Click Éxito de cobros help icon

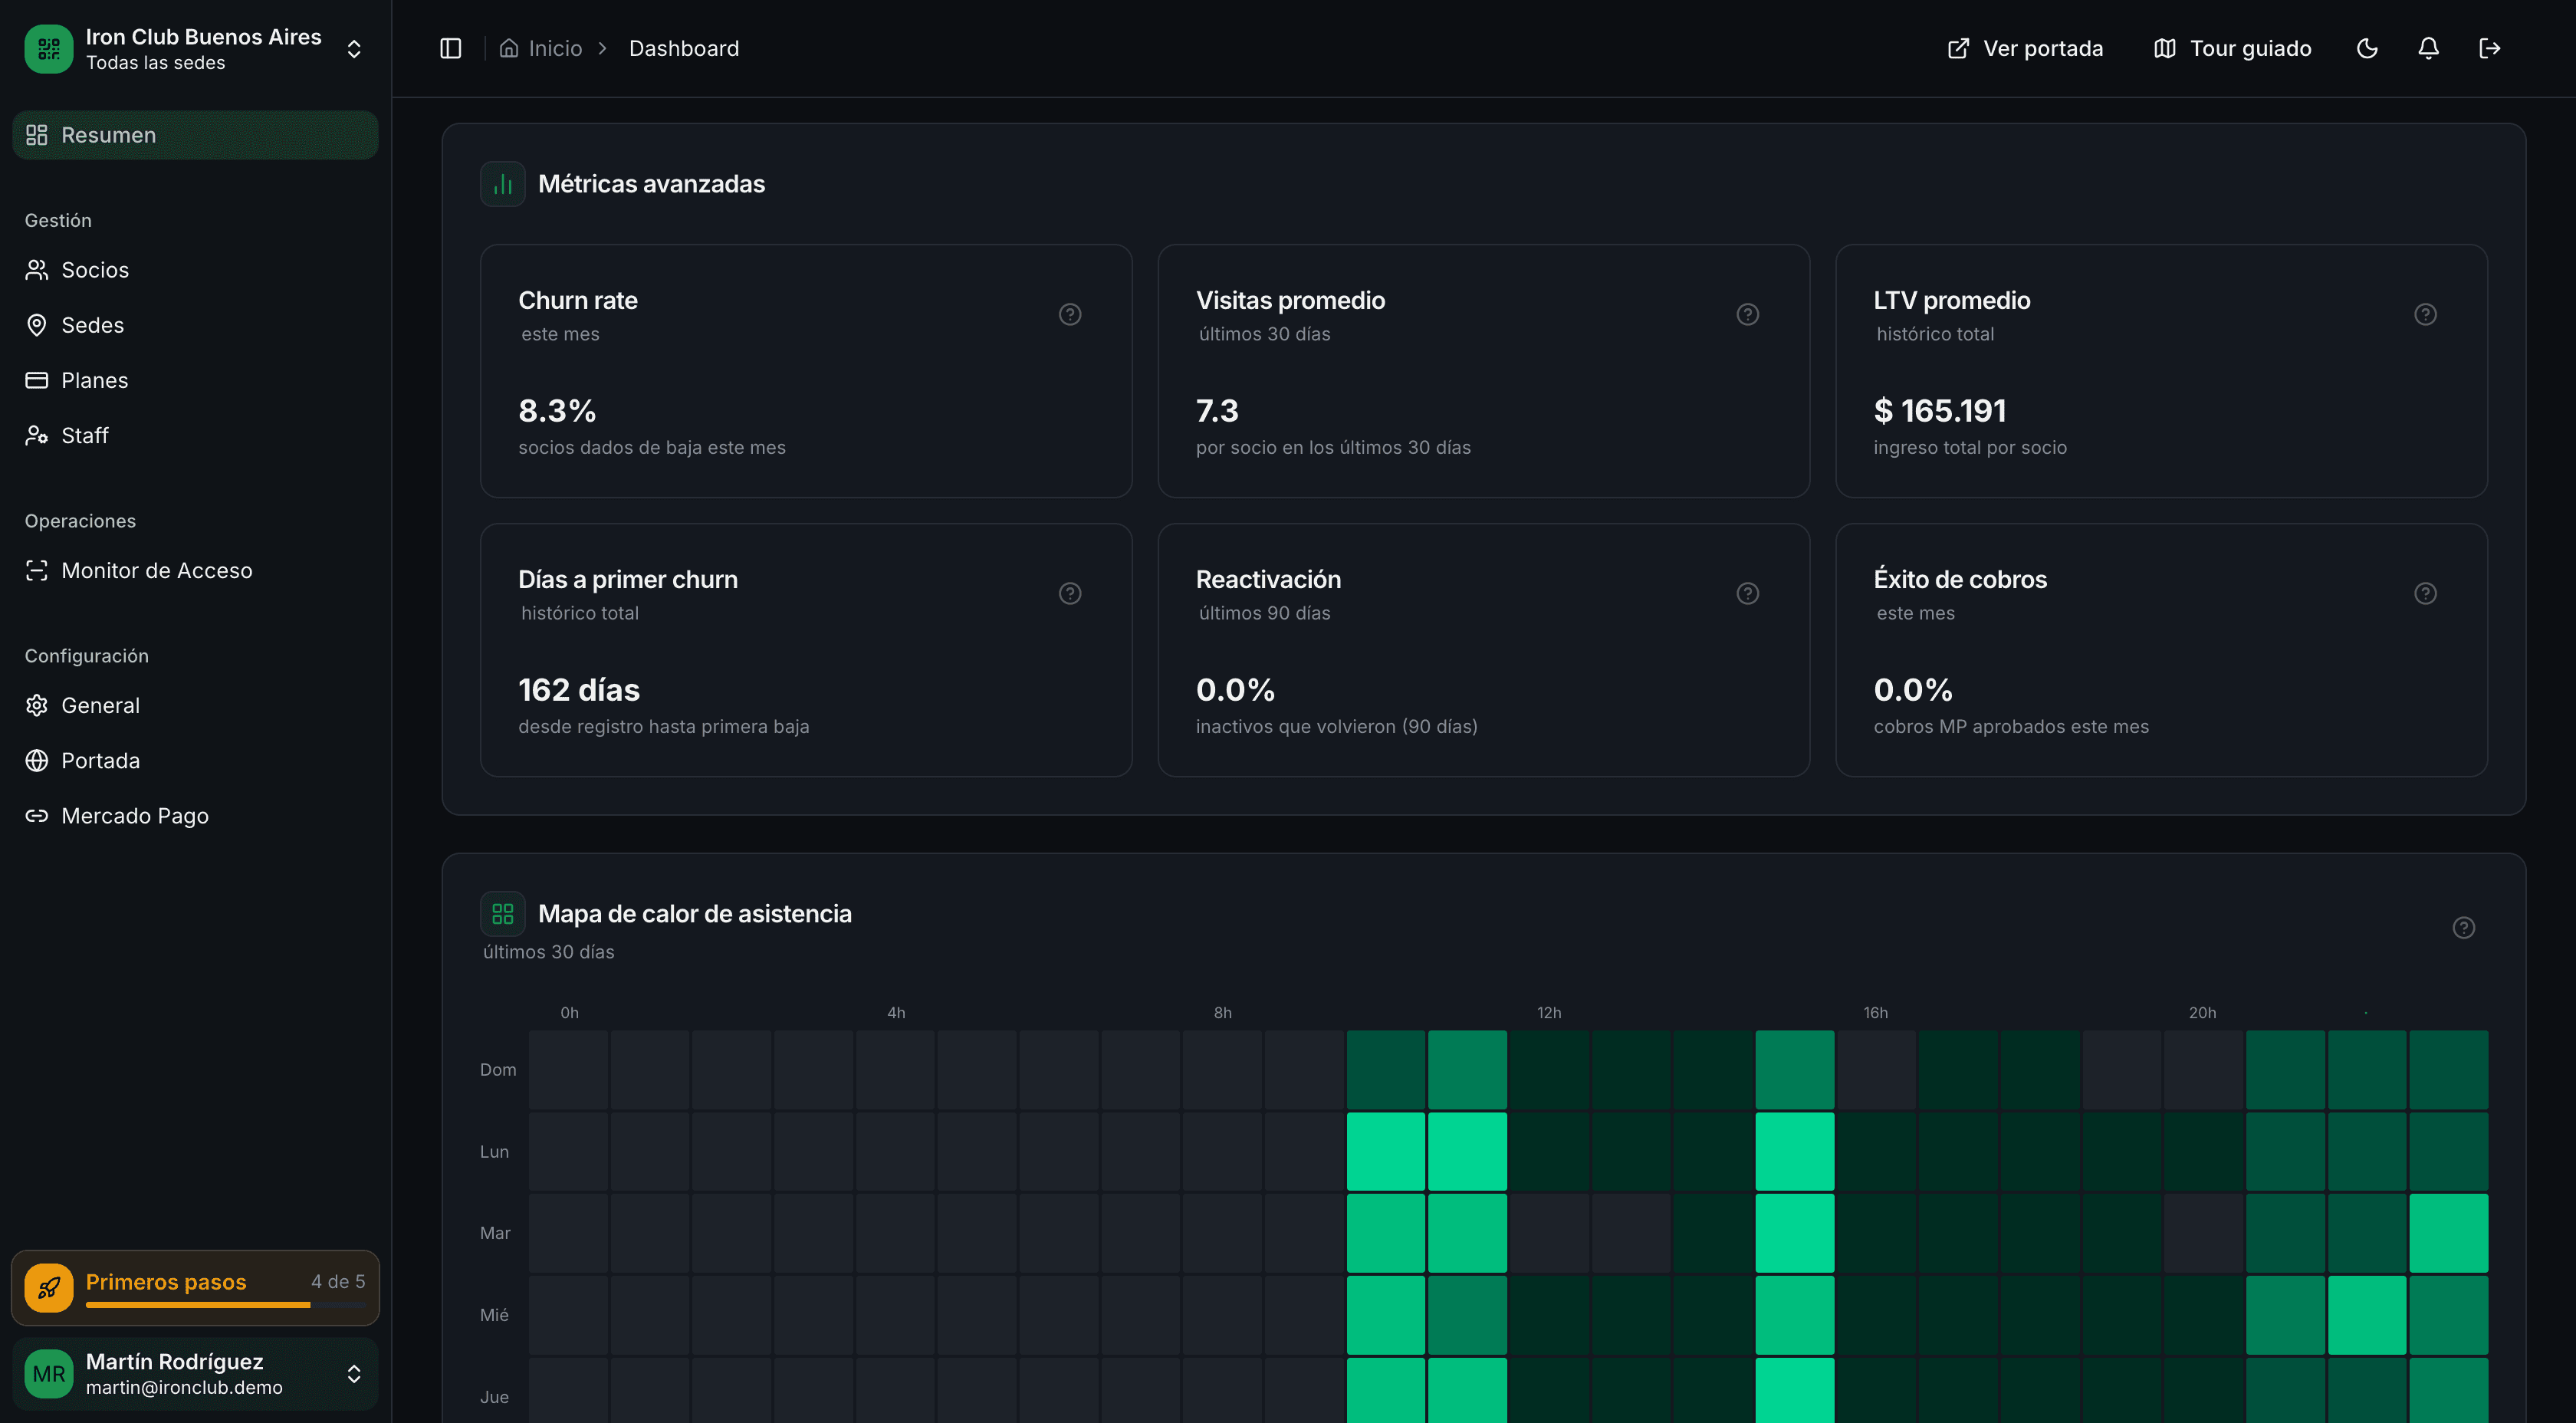2425,593
